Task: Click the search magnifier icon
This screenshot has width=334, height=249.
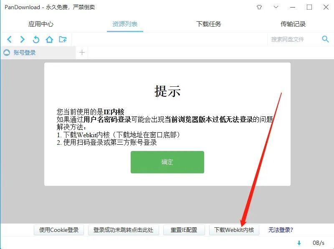Action: [x=325, y=39]
